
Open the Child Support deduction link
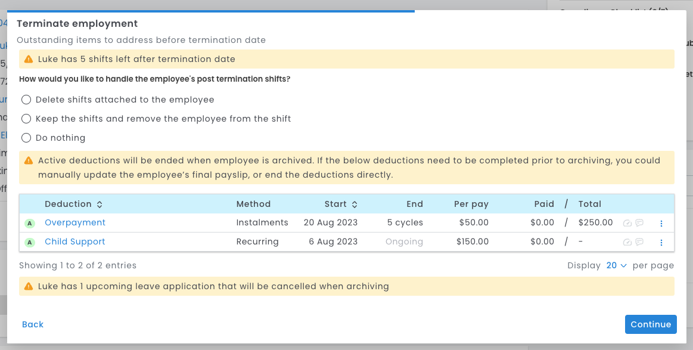pyautogui.click(x=75, y=241)
